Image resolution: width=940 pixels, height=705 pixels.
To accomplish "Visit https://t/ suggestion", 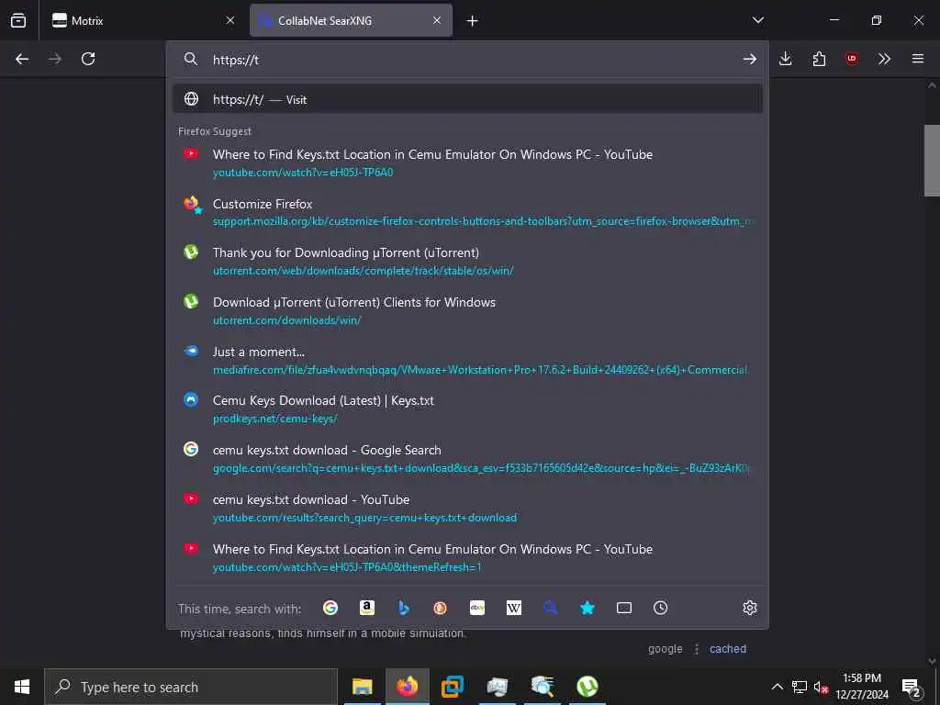I will pos(467,99).
